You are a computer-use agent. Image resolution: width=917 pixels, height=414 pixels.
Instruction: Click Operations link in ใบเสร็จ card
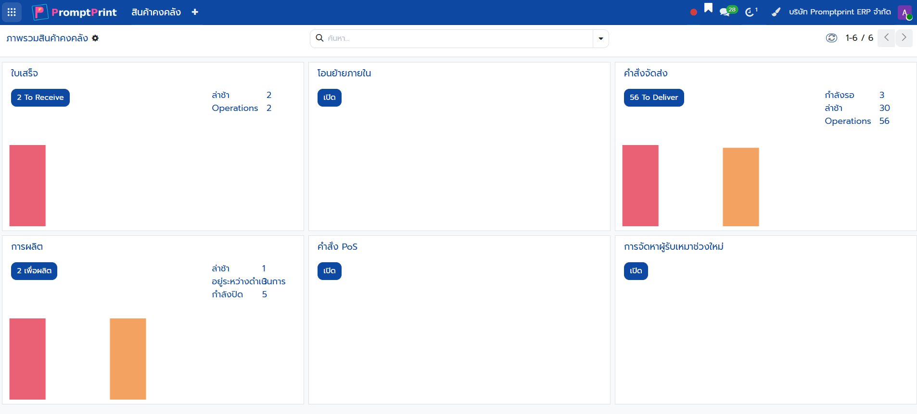point(235,108)
